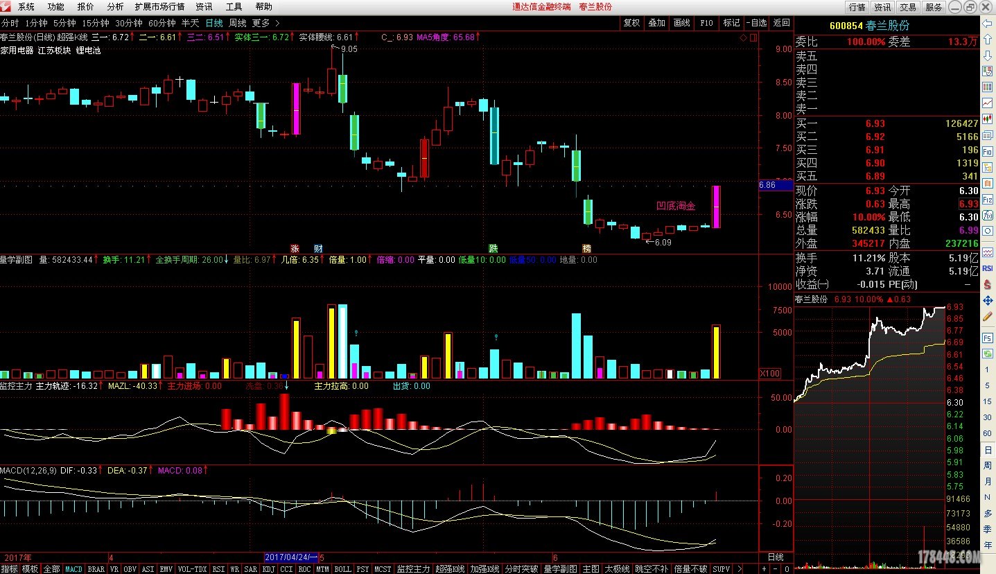Open the 扩展市场行情 menu
This screenshot has height=574, width=996.
159,7
